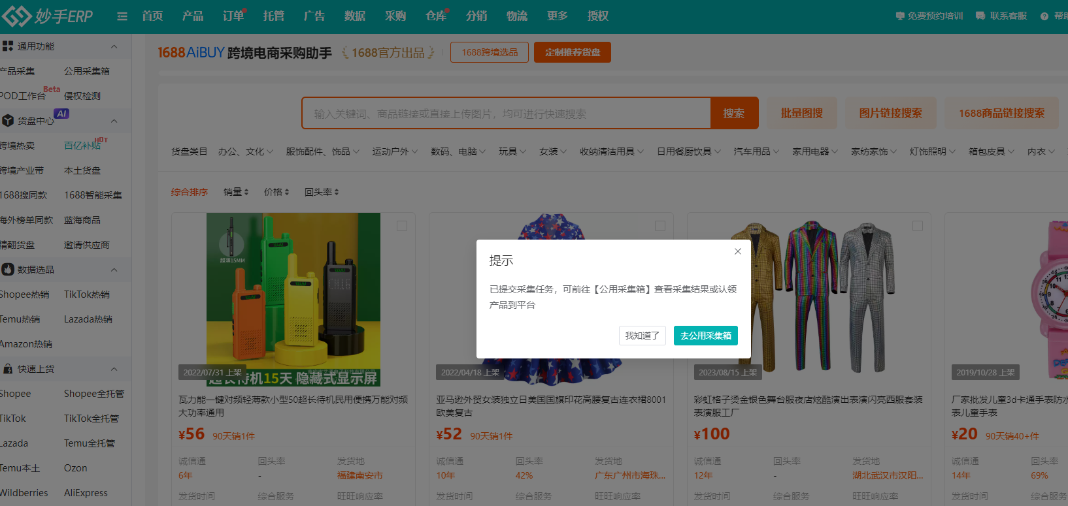Expand the 汽车用品 category dropdown
1068x506 pixels.
(756, 151)
